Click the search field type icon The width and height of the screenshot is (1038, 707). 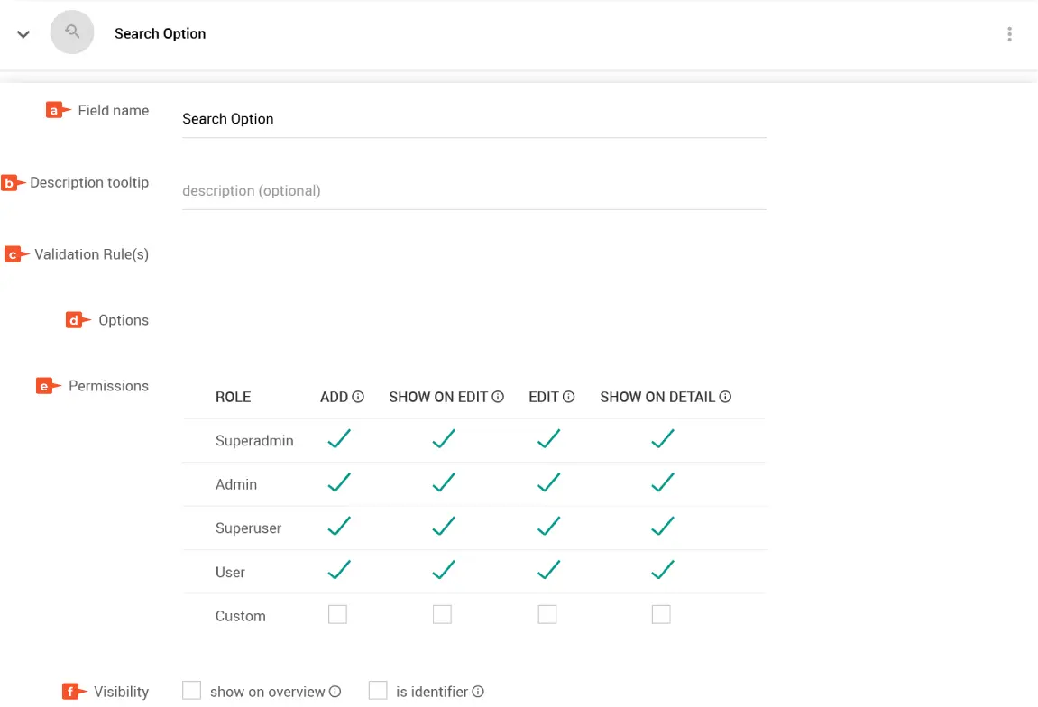click(72, 33)
